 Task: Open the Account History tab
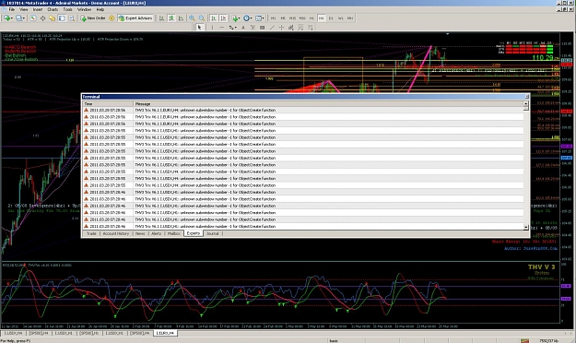tap(116, 233)
